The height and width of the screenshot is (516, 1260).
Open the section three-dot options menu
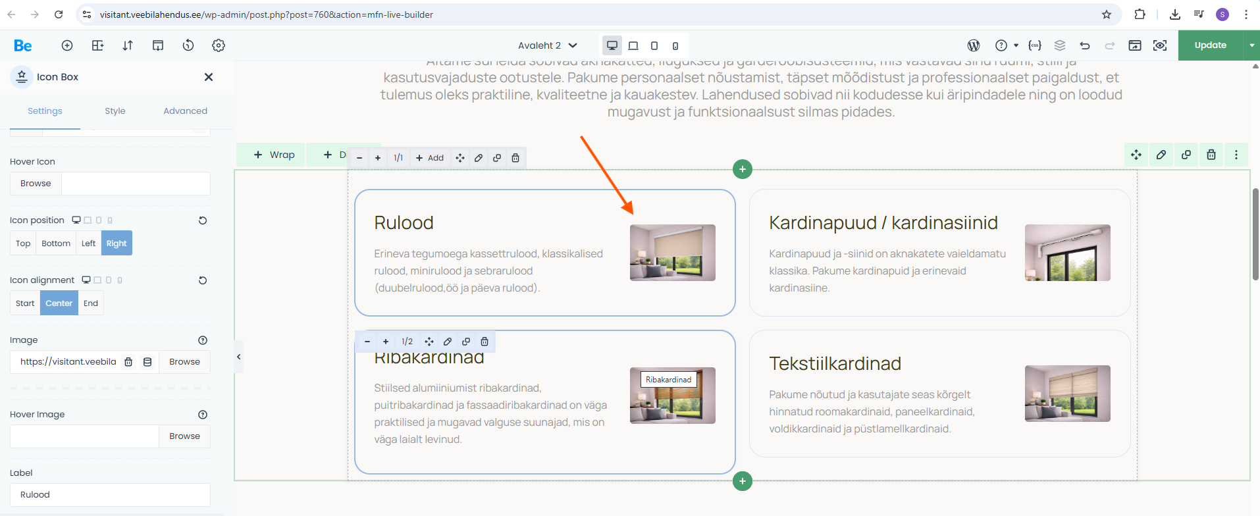coord(1236,155)
